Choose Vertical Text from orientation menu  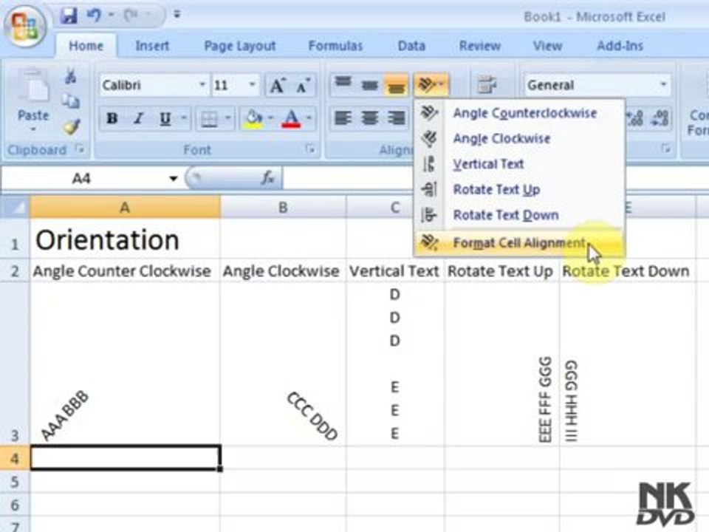[x=519, y=164]
